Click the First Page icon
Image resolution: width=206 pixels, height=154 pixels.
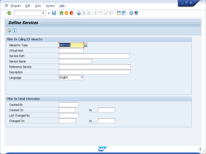click(96, 13)
